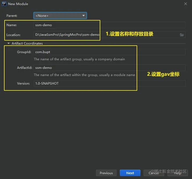Click the New Module title text
Screen dimensions: 192x179
pos(18,4)
